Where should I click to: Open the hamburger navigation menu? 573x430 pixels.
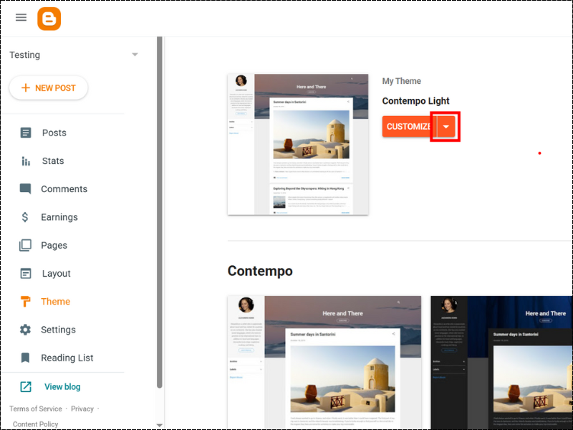[21, 17]
